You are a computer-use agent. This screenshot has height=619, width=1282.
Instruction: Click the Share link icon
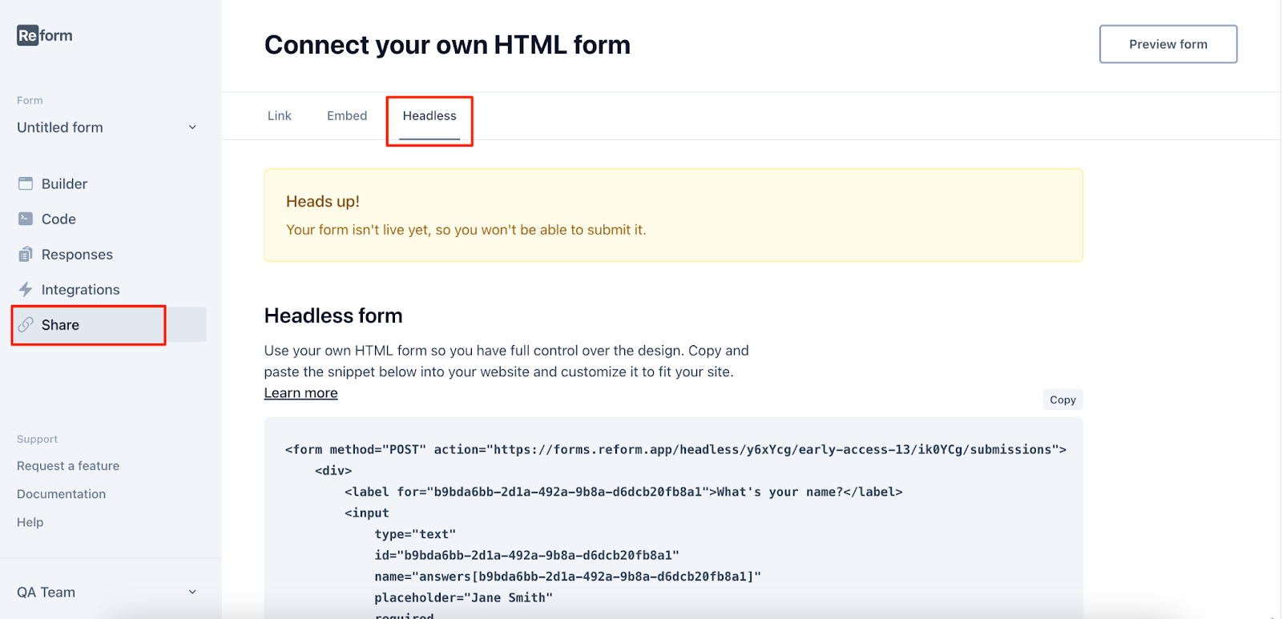click(26, 324)
